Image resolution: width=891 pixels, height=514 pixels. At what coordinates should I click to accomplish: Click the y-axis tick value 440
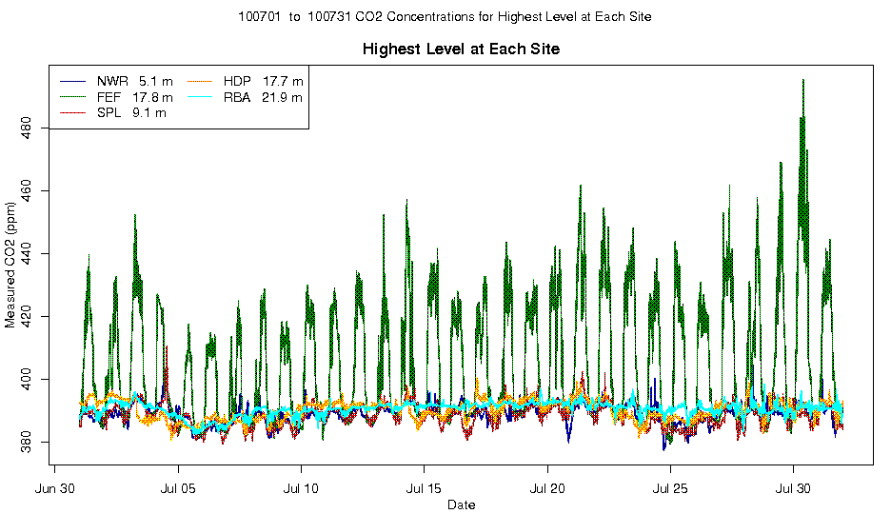pyautogui.click(x=26, y=254)
